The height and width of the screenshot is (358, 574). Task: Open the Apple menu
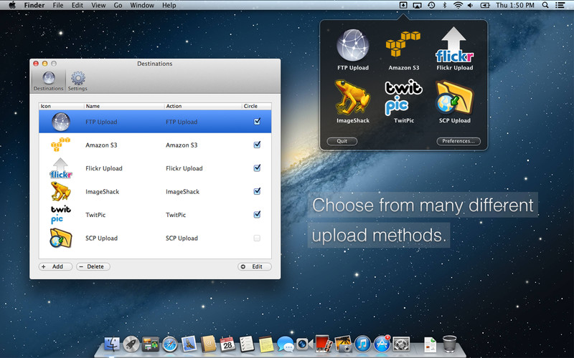click(x=12, y=5)
